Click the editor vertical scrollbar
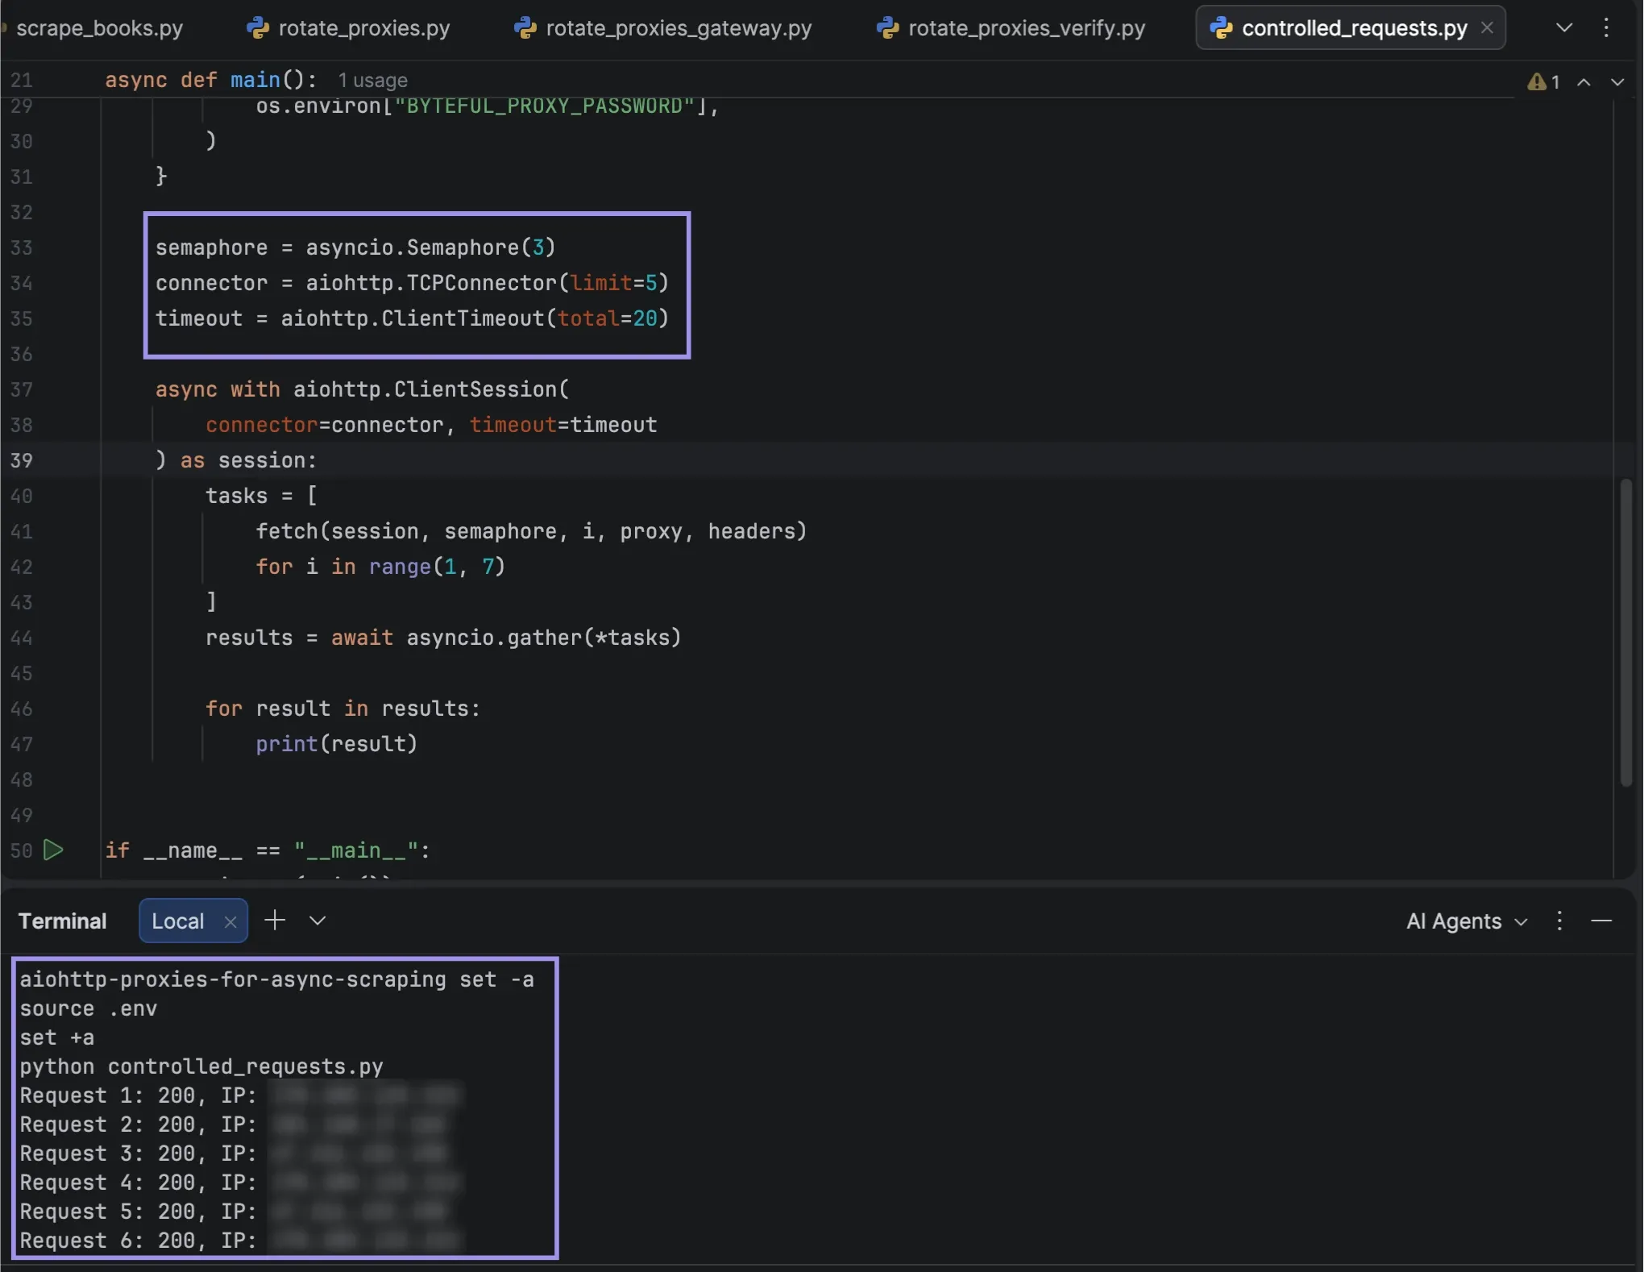This screenshot has width=1644, height=1272. (x=1626, y=632)
